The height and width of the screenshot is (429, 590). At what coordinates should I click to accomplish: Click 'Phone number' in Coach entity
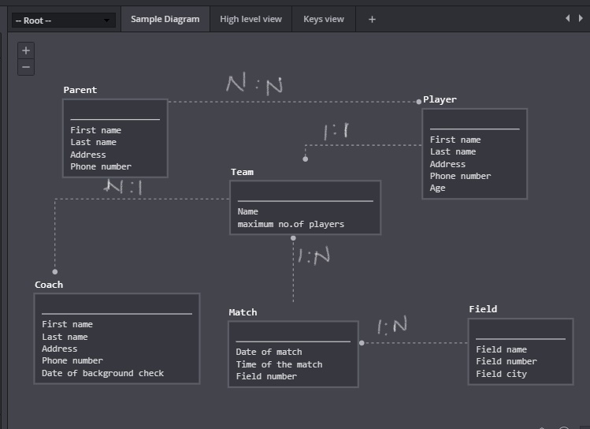pyautogui.click(x=72, y=361)
